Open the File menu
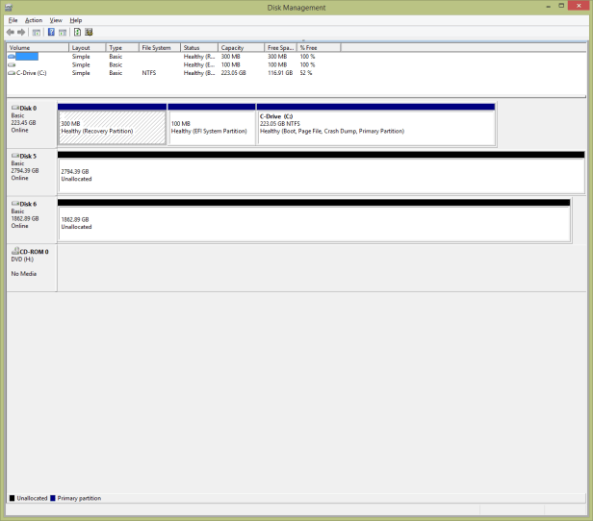593x521 pixels. tap(13, 19)
